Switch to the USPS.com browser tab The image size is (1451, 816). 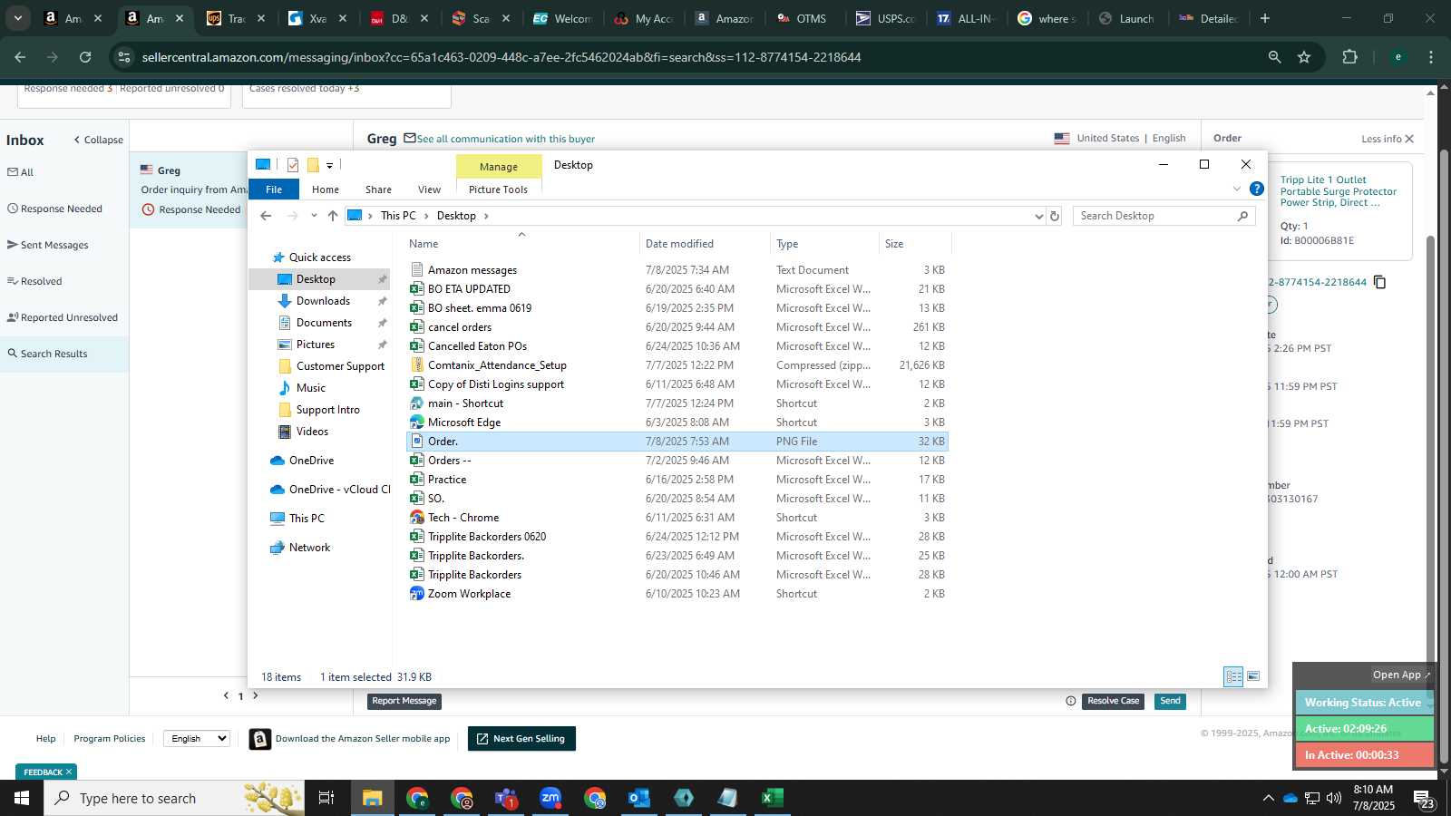886,18
